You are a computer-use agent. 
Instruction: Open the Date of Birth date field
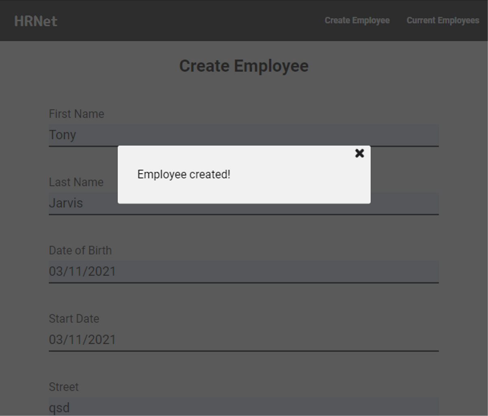point(244,271)
